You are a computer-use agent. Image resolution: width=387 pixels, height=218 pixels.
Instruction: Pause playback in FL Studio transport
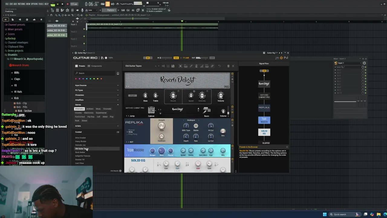click(57, 4)
